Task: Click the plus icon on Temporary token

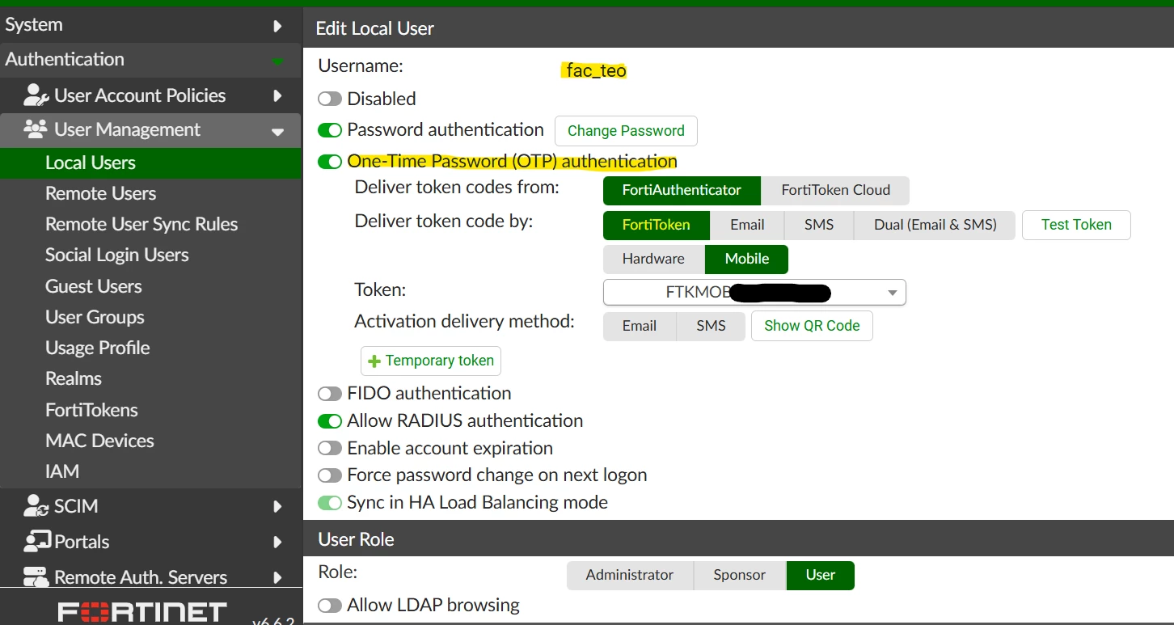Action: point(374,361)
